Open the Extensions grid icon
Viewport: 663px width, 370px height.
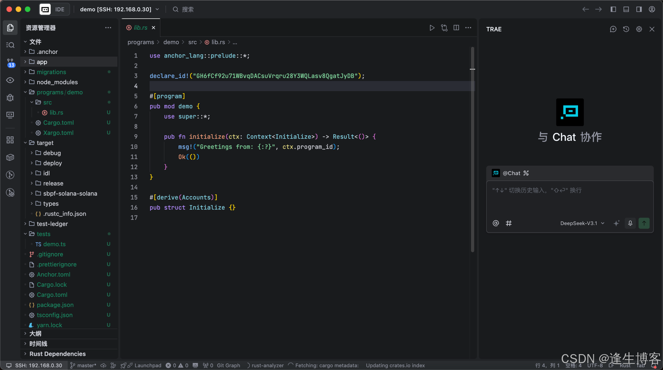(10, 140)
